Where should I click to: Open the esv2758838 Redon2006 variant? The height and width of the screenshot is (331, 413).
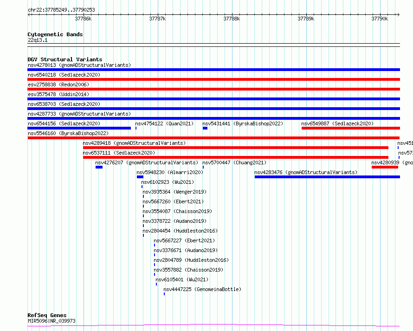pos(58,84)
